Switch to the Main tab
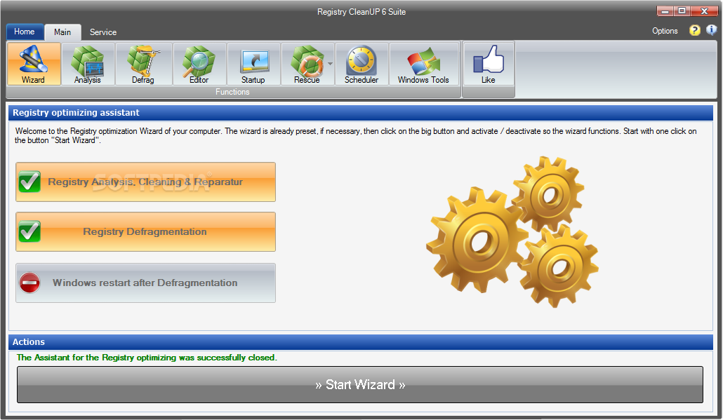 (62, 32)
